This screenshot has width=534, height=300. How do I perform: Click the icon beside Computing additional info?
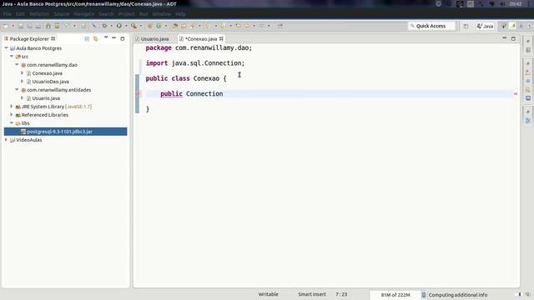click(x=424, y=295)
